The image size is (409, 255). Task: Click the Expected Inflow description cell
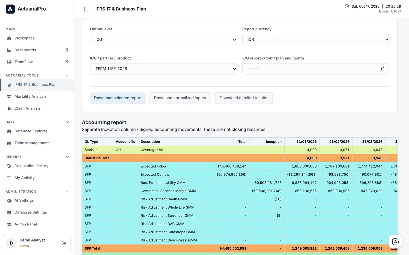(x=175, y=166)
